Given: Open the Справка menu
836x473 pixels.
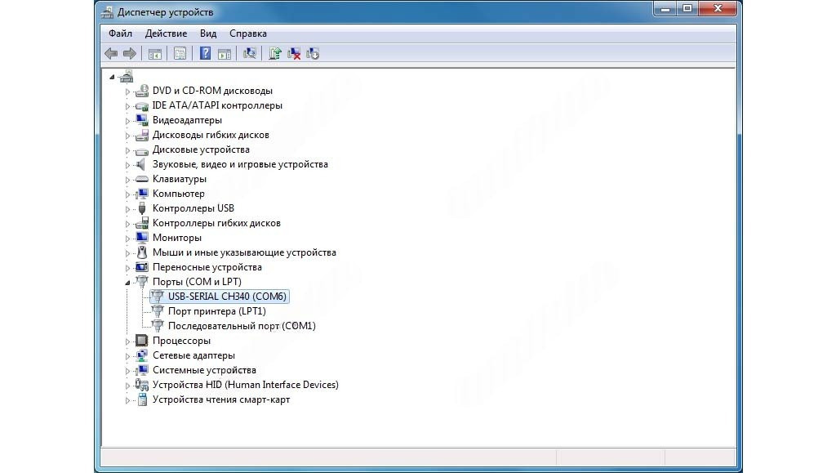Looking at the screenshot, I should coord(248,33).
